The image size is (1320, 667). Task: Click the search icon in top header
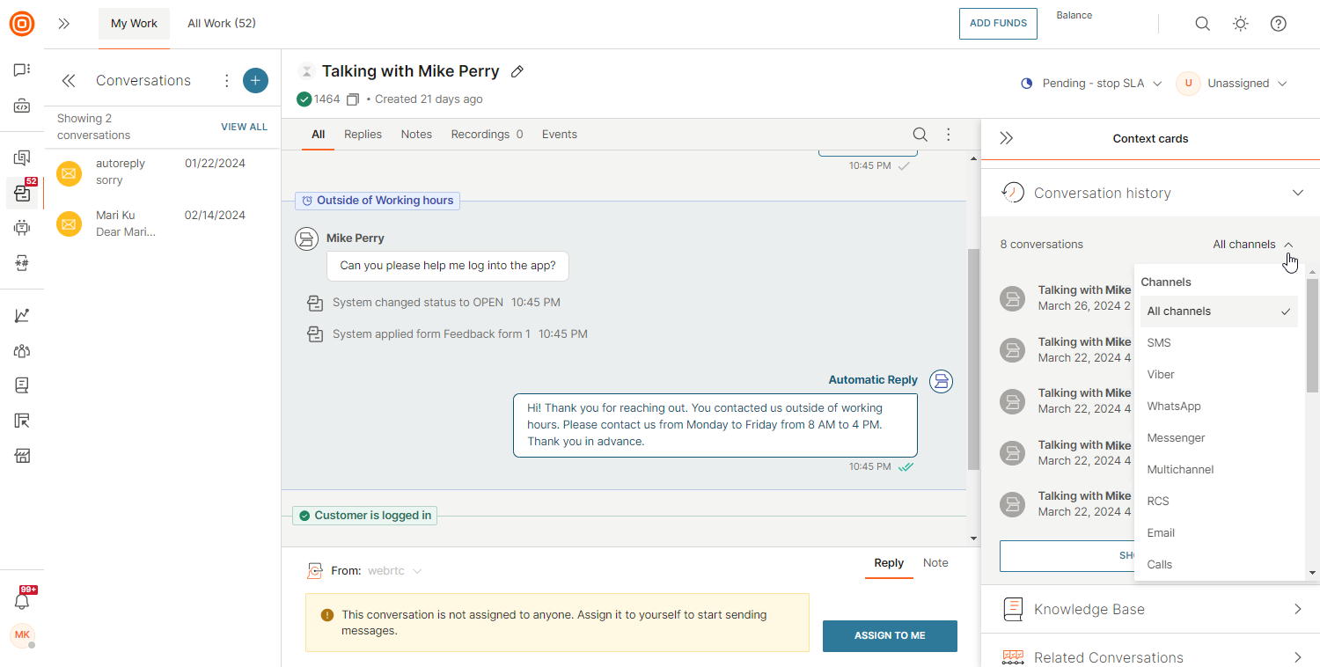(1202, 24)
